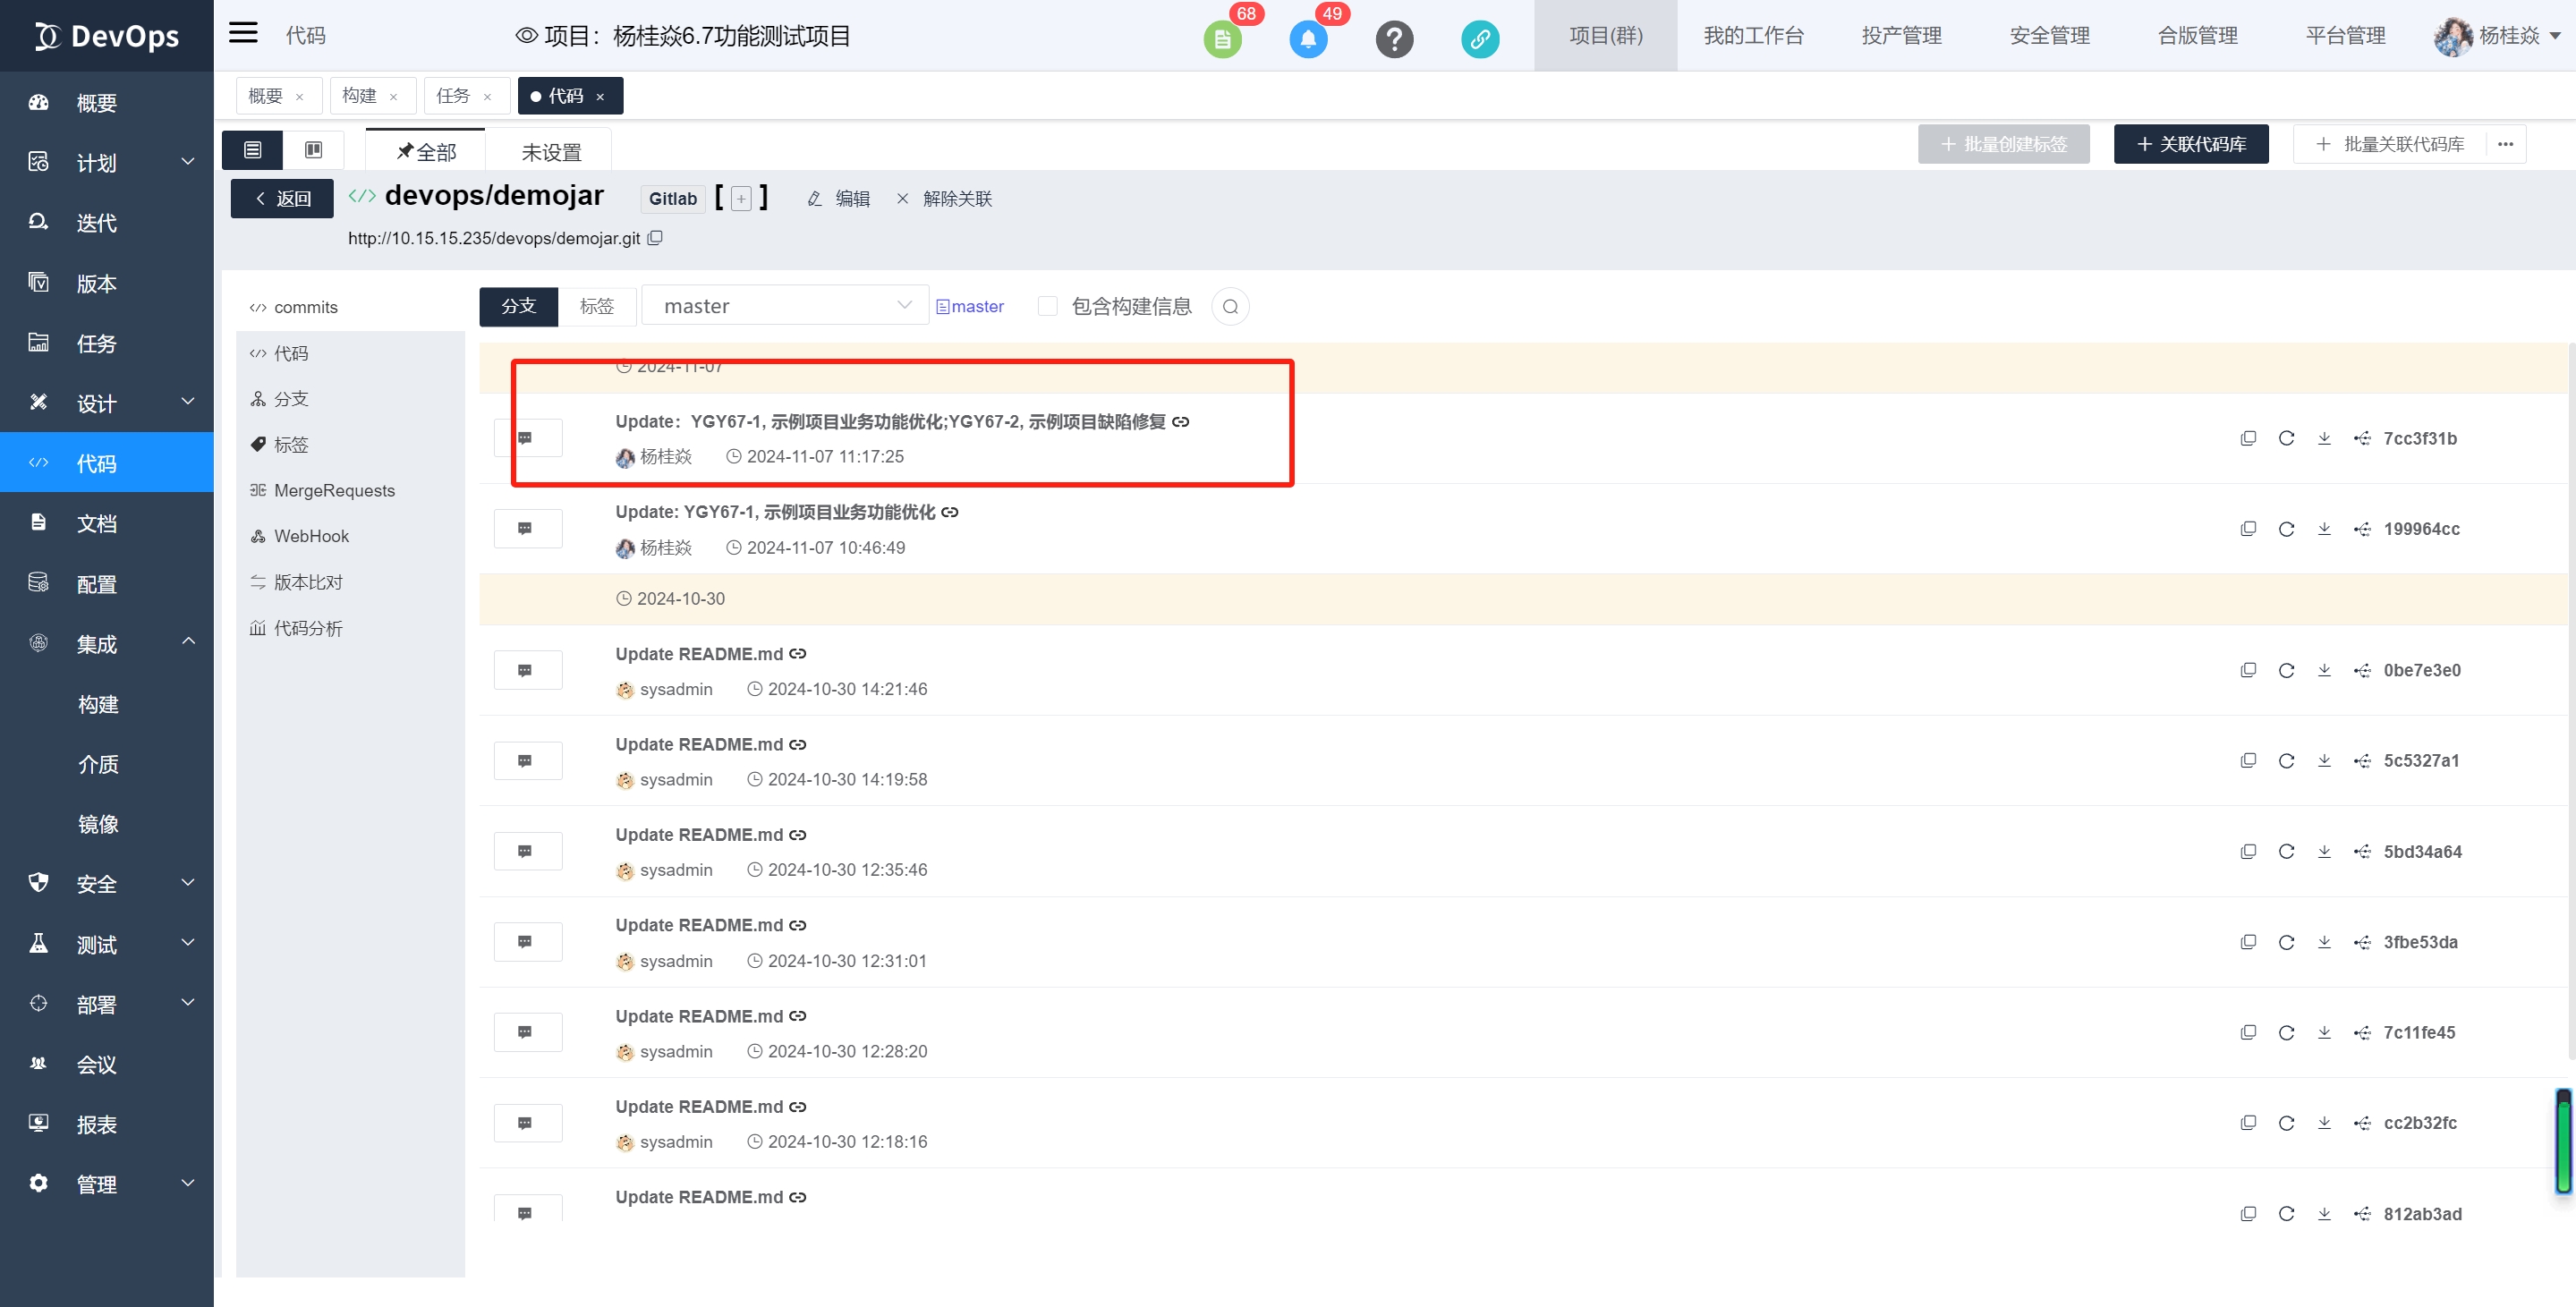This screenshot has width=2576, height=1307.
Task: Select the 未设置 tab
Action: 551,152
